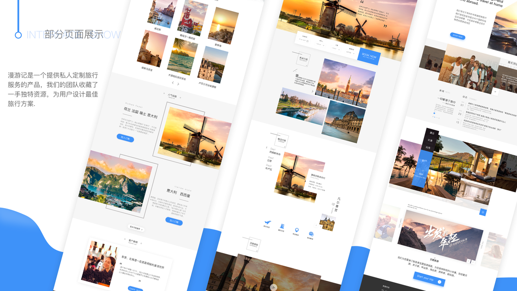Image resolution: width=517 pixels, height=291 pixels.
Task: Click the 客户案例 section heading
Action: tap(133, 242)
